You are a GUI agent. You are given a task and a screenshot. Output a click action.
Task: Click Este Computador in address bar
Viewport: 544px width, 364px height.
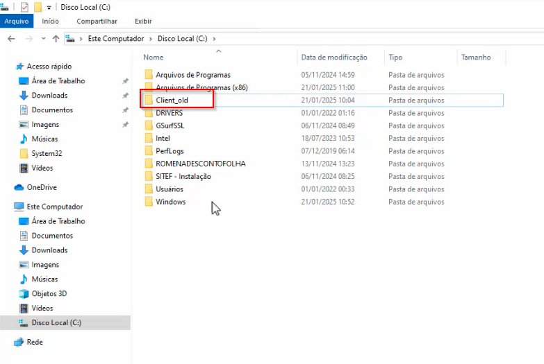[116, 38]
